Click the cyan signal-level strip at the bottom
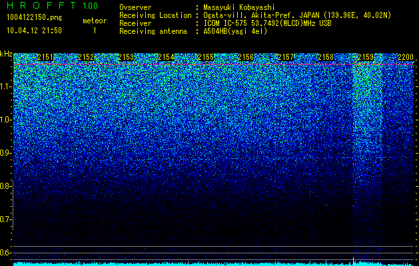Viewport: 419px width, 266px height. [213, 263]
